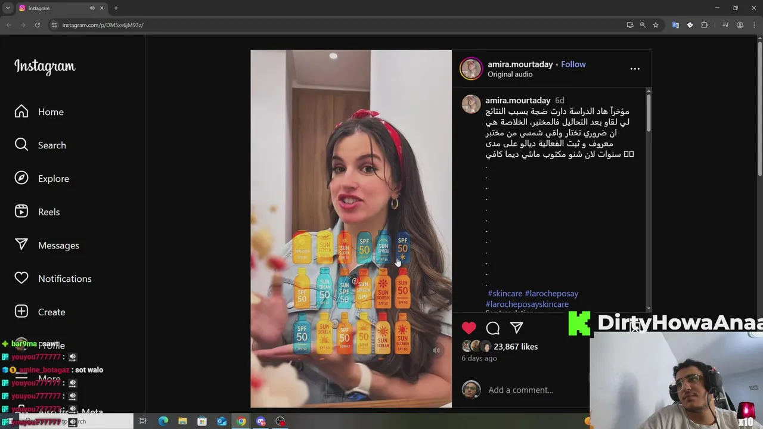Open Chrome profile avatar
This screenshot has width=763, height=429.
click(740, 25)
